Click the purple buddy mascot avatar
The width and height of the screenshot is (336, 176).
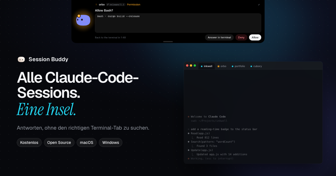(83, 20)
